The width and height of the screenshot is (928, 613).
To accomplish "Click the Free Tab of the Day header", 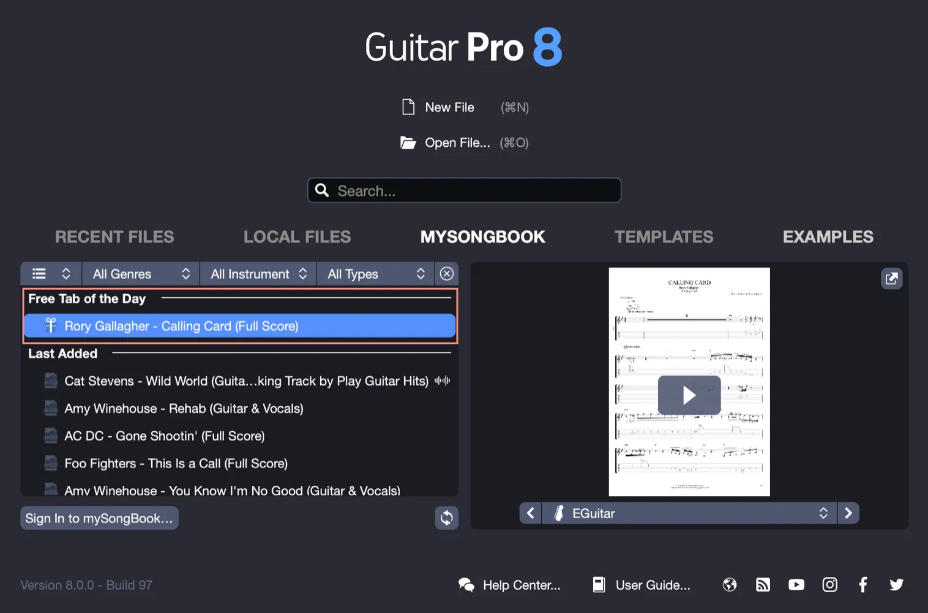I will (87, 299).
